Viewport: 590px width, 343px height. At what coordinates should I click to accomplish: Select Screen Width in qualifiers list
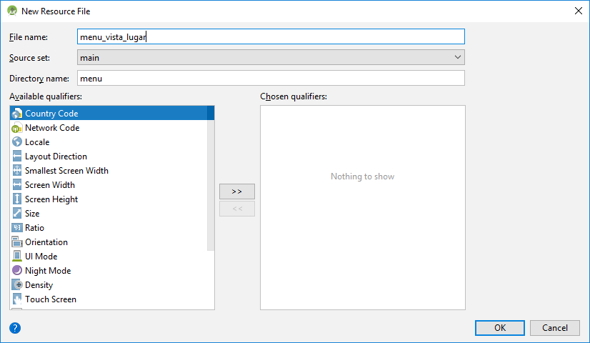[x=50, y=185]
